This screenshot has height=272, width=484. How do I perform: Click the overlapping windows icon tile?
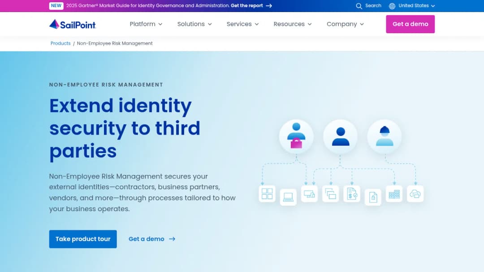pyautogui.click(x=331, y=194)
